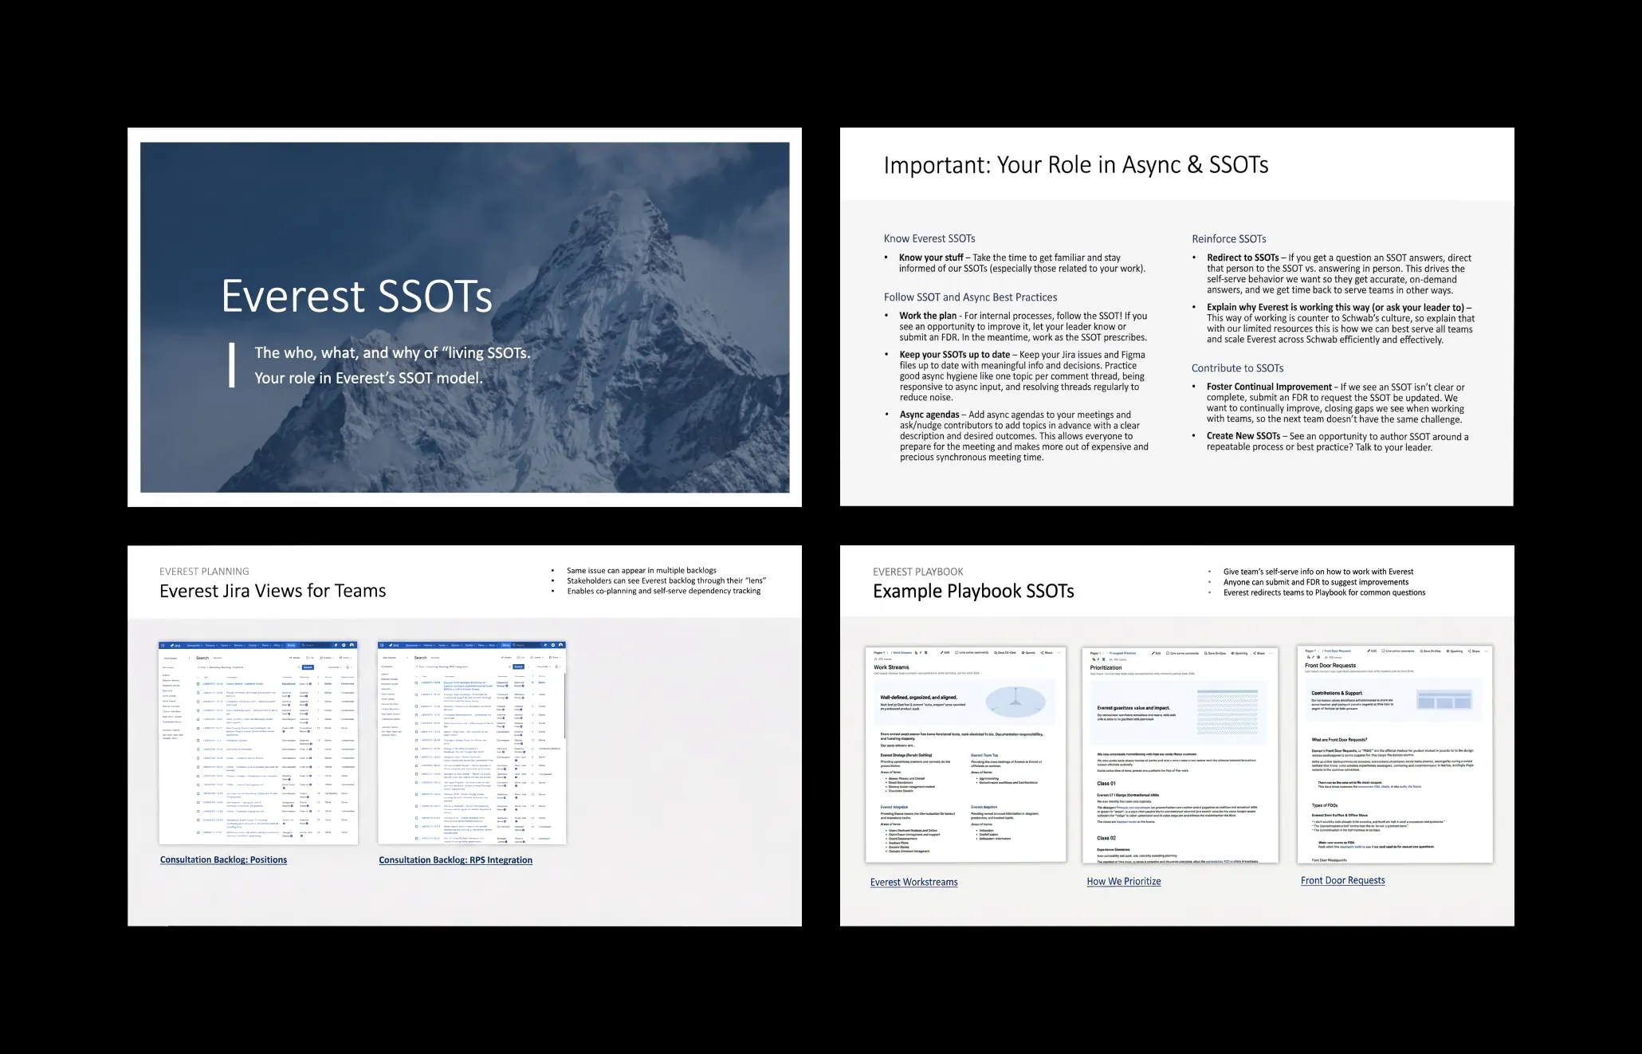Click the 'Know your stuff' bullet
This screenshot has height=1054, width=1642.
pyautogui.click(x=1023, y=263)
